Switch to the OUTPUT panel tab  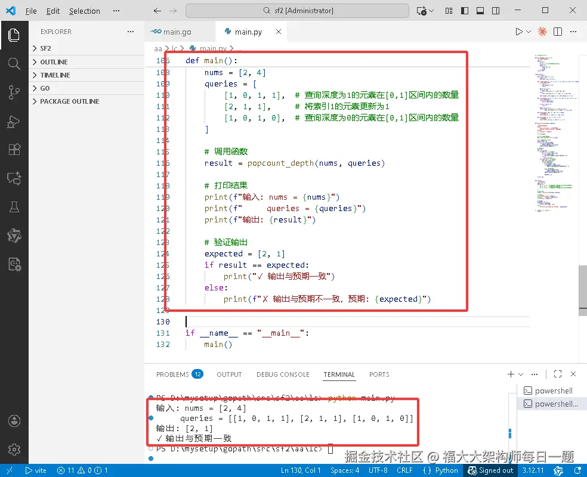[x=229, y=374]
